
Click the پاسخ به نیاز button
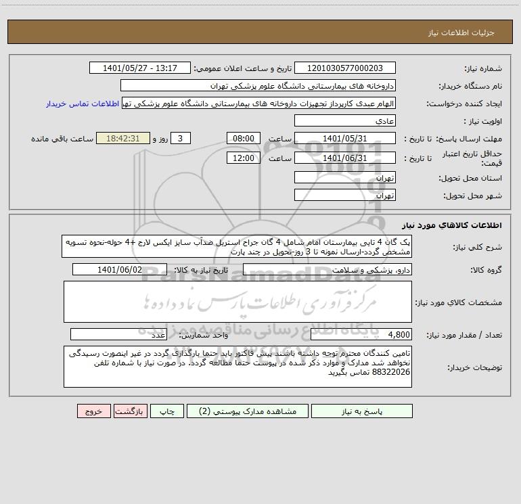pyautogui.click(x=362, y=411)
